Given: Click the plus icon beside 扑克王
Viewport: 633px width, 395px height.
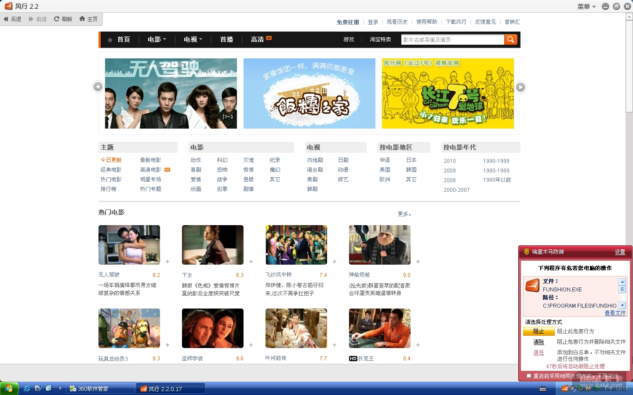Looking at the screenshot, I should [418, 345].
